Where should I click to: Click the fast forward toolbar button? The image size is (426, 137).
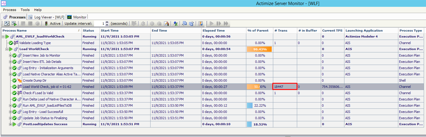(x=226, y=24)
